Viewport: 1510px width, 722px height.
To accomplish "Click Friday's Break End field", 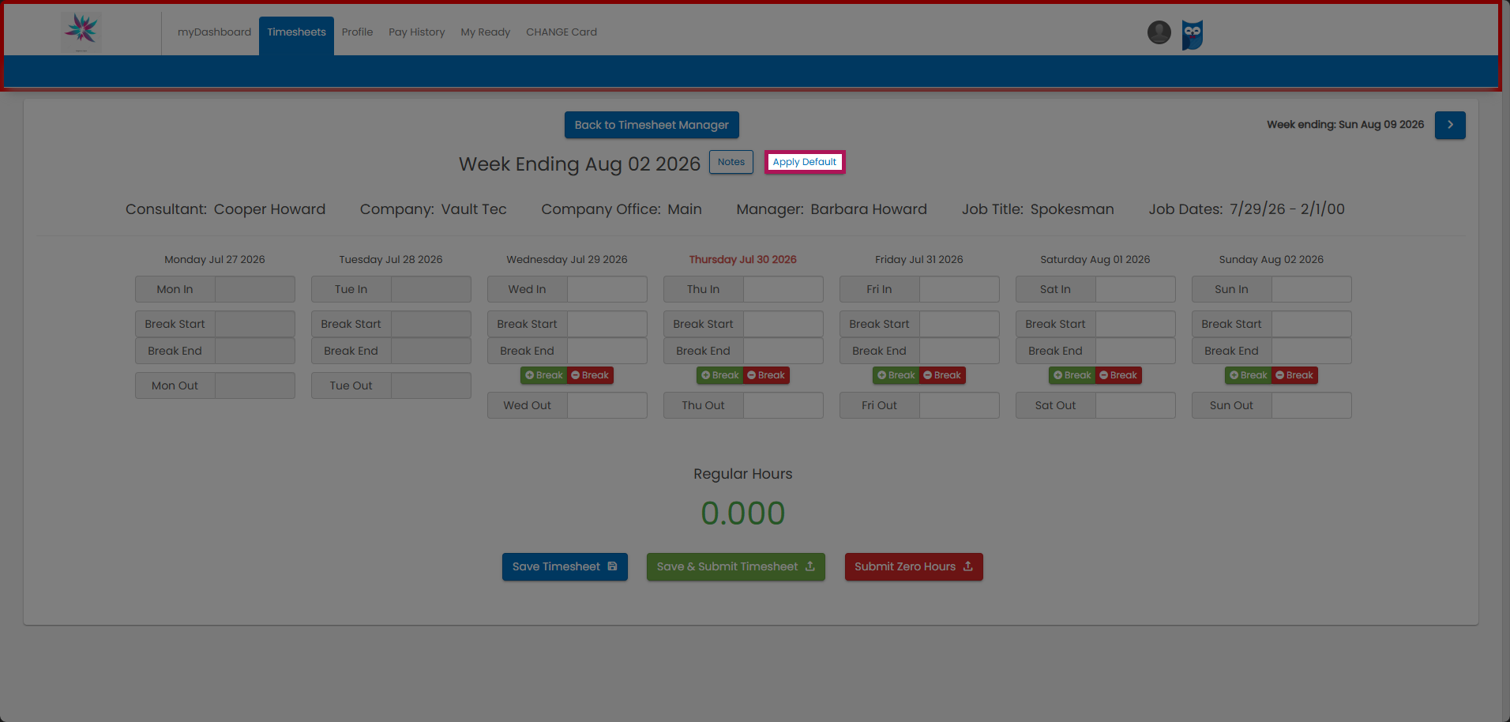I will [x=960, y=351].
